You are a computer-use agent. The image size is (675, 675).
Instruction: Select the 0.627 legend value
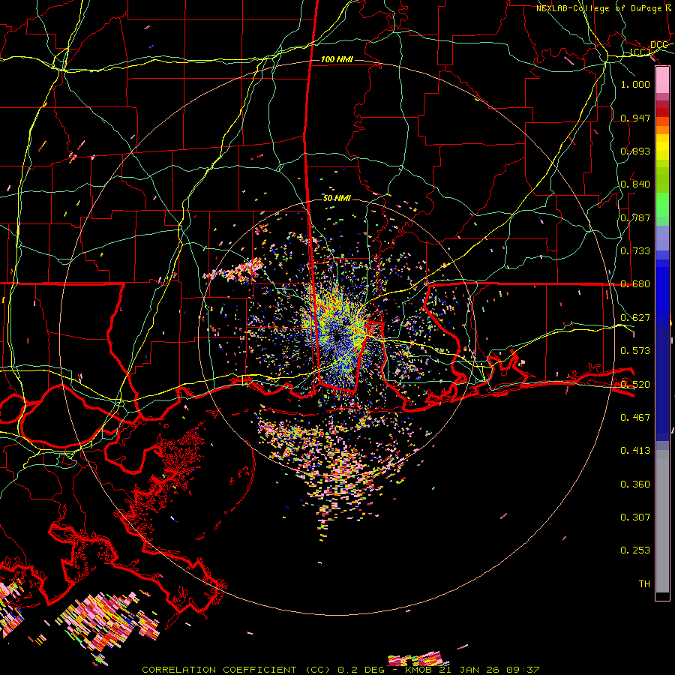pos(635,318)
